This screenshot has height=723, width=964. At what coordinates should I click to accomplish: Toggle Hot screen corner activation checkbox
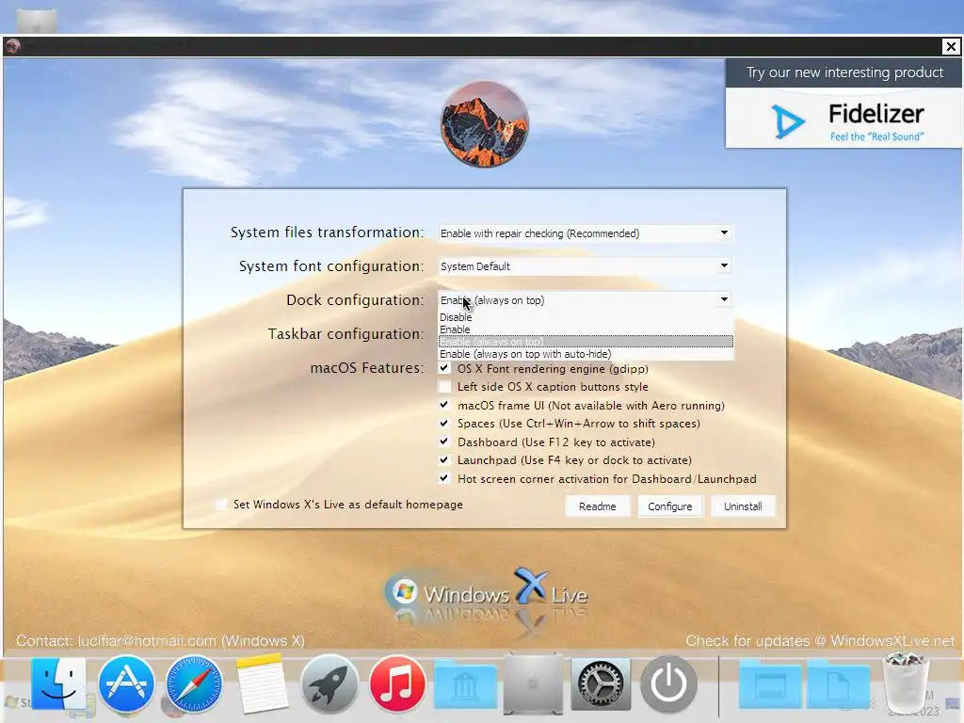click(x=444, y=478)
